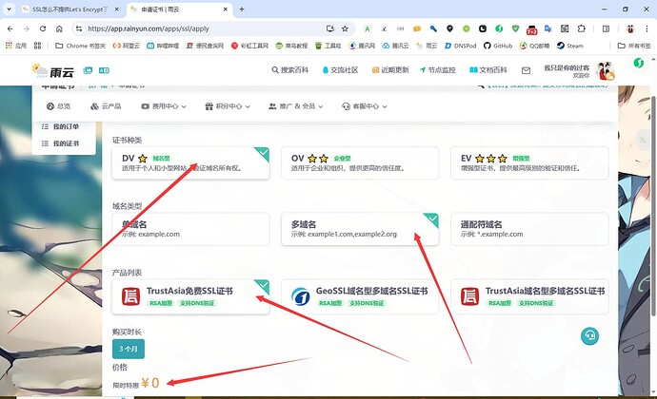Click the green shield extension icon

[515, 28]
